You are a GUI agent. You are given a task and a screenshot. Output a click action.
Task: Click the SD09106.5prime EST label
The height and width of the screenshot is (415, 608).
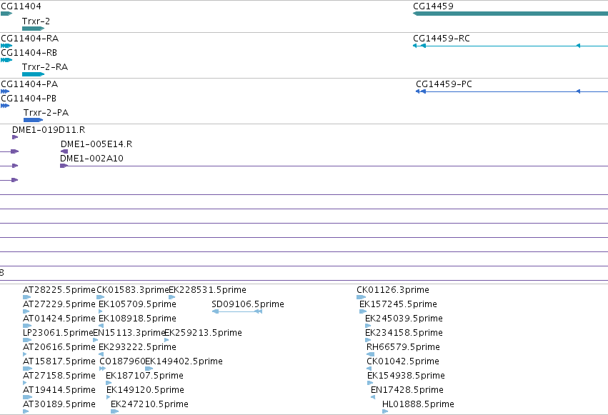coord(248,304)
